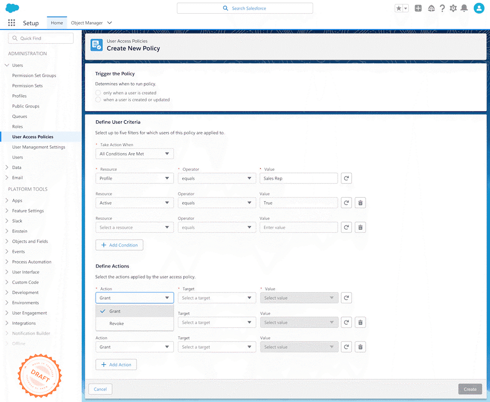490x402 pixels.
Task: Open the Active resource dropdown
Action: (x=135, y=203)
